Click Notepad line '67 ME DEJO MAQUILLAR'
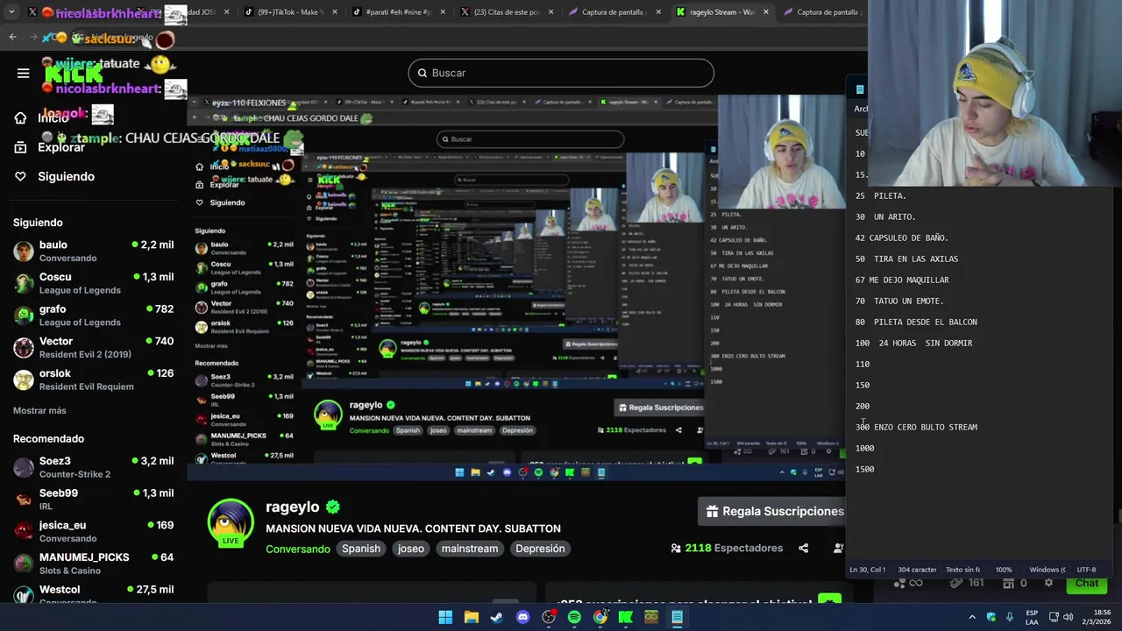 902,280
